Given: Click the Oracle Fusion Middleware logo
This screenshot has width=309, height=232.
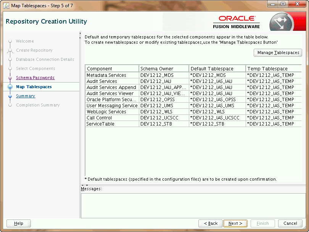Looking at the screenshot, I should [x=237, y=22].
